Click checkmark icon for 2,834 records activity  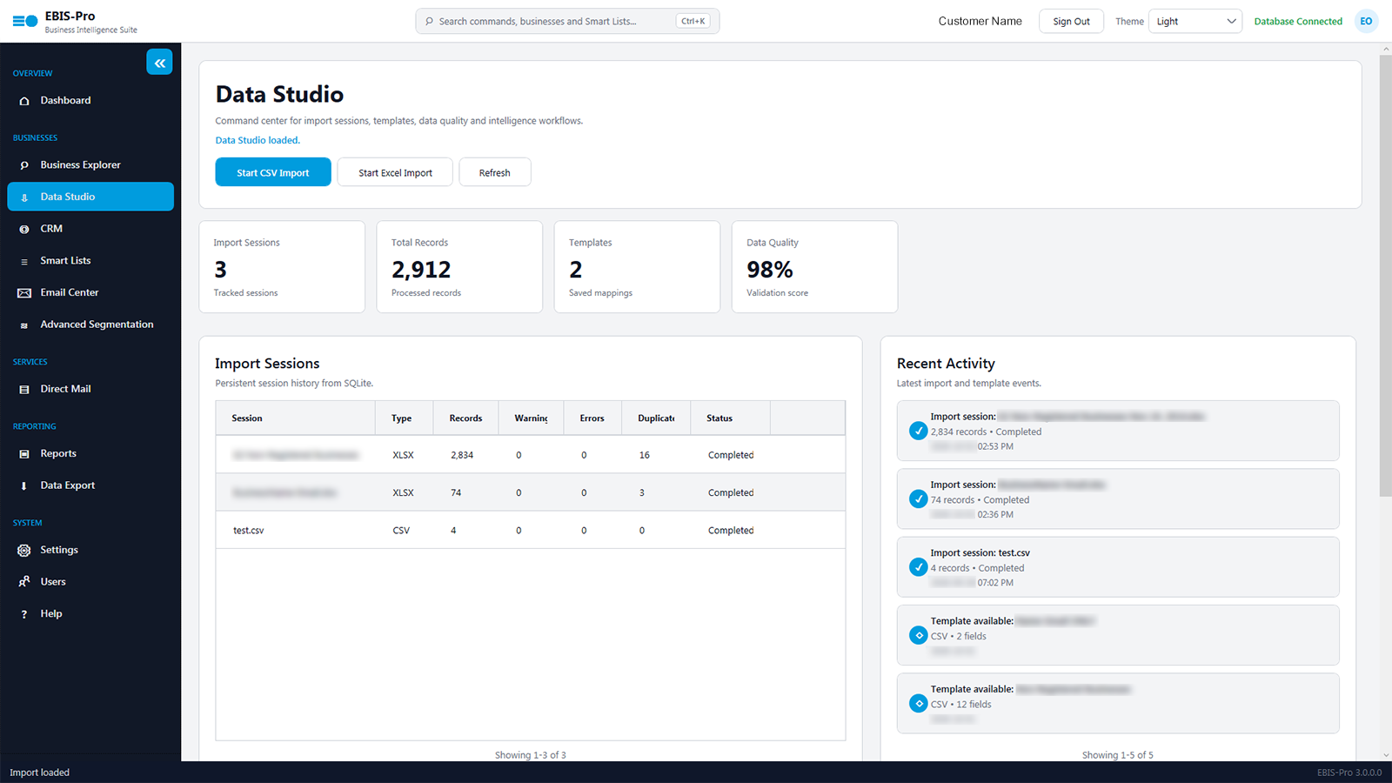coord(918,431)
